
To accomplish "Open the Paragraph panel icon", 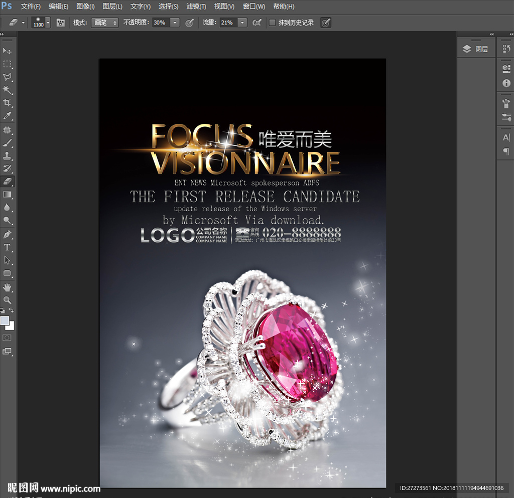I will (506, 151).
